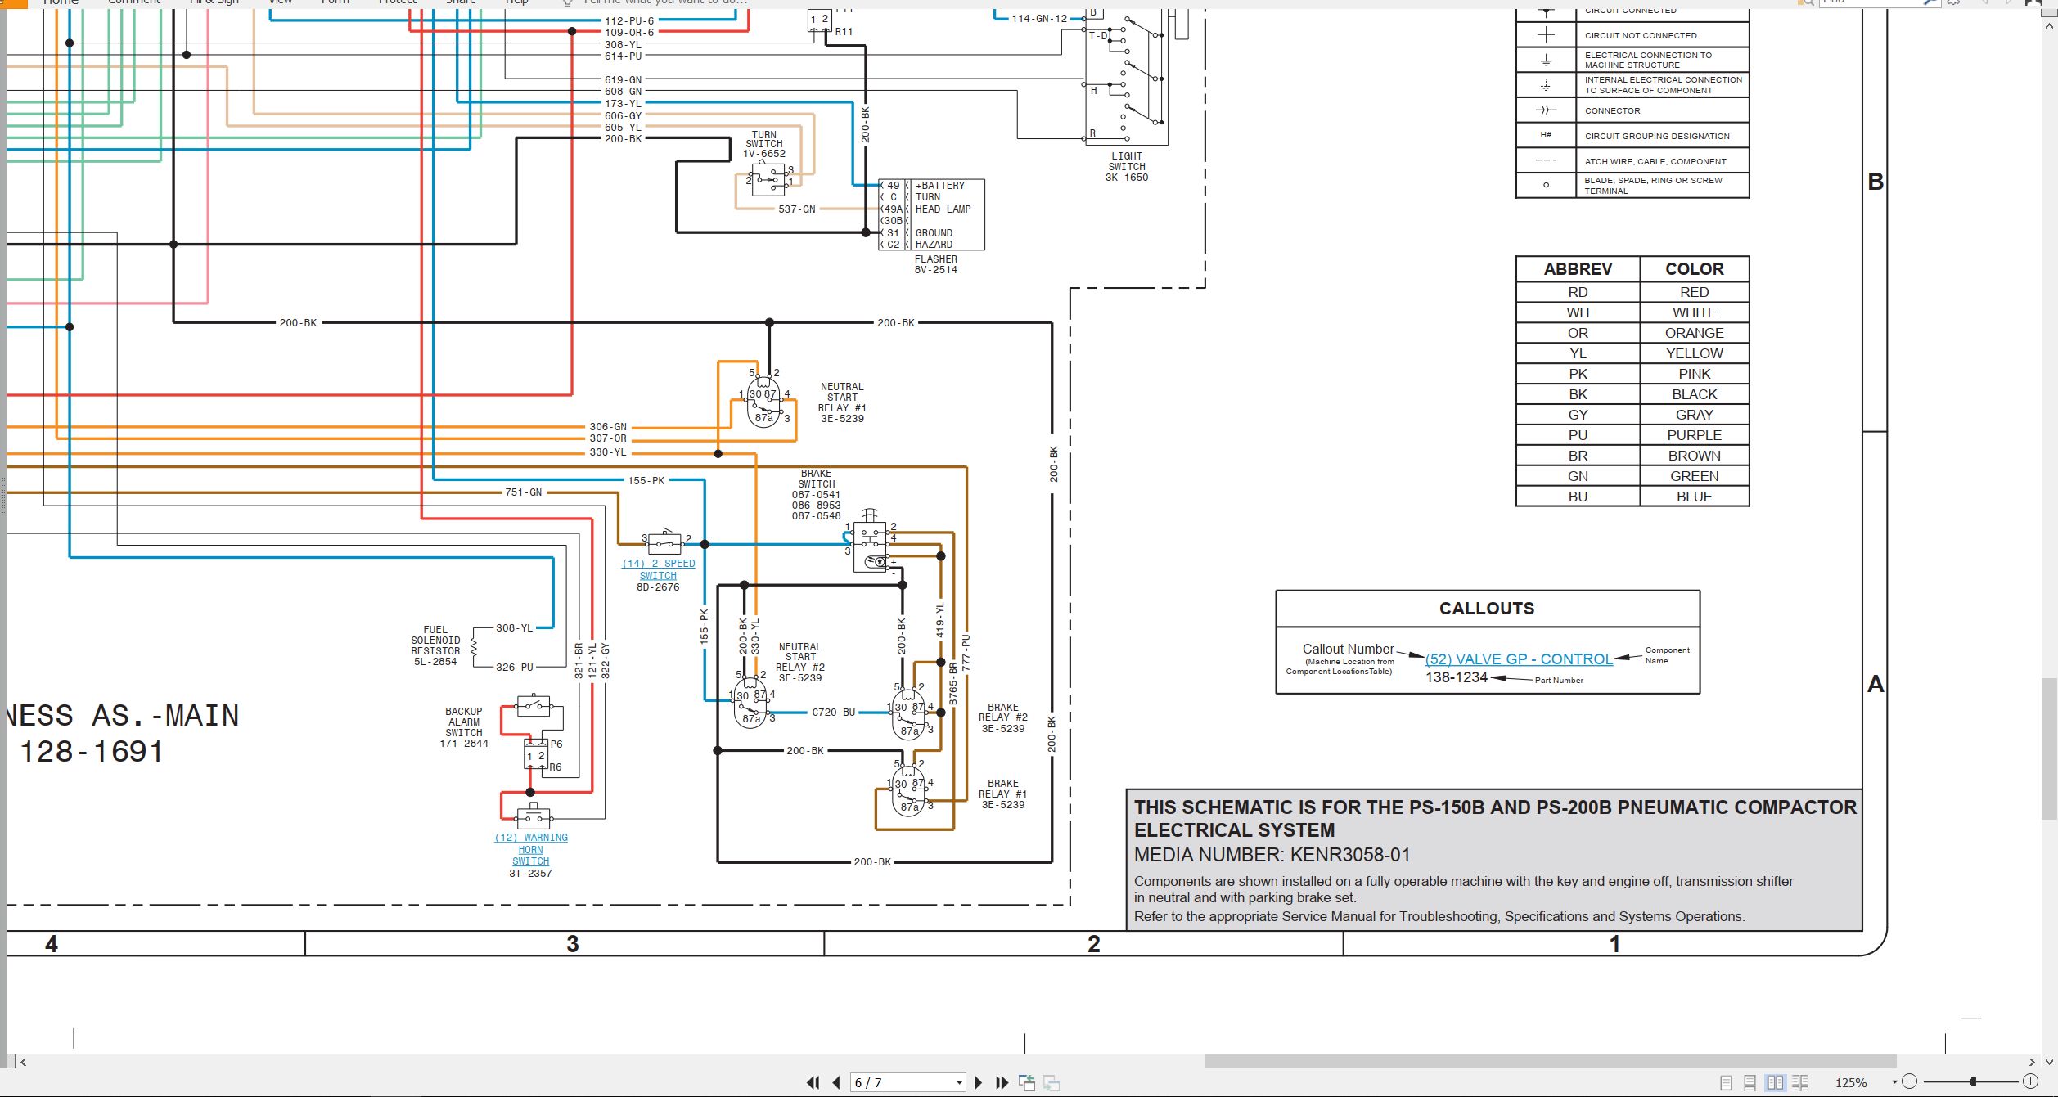The height and width of the screenshot is (1097, 2058).
Task: Click the HAZARD flasher terminal label
Action: 934,245
